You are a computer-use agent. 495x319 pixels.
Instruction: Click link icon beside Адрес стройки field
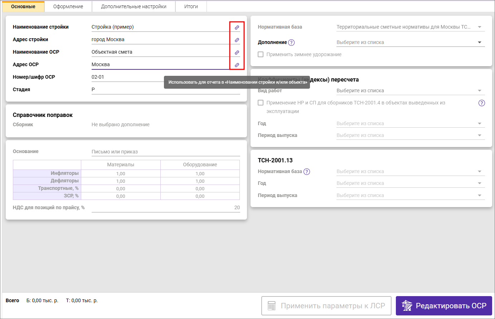237,40
